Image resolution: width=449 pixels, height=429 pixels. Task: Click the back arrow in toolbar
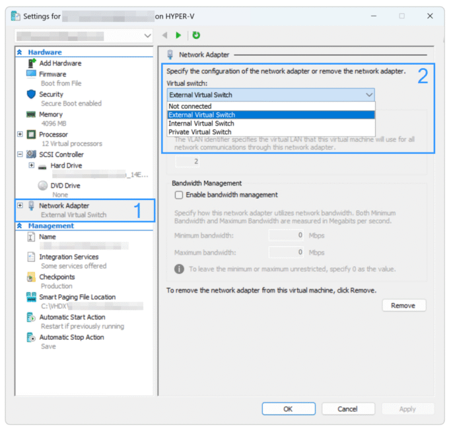coord(164,35)
